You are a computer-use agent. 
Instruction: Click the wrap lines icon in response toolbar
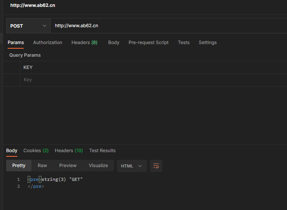tap(156, 166)
